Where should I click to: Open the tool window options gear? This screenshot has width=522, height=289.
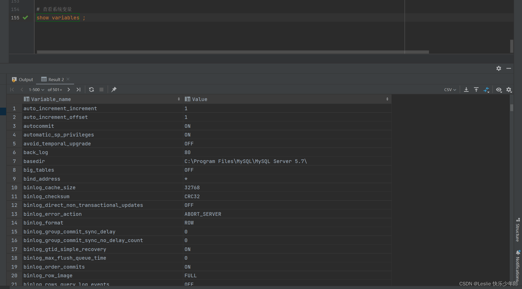coord(499,68)
